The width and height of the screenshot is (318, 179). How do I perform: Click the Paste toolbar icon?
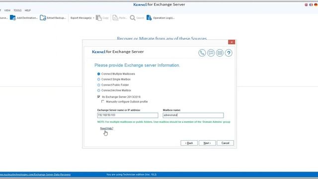click(115, 18)
